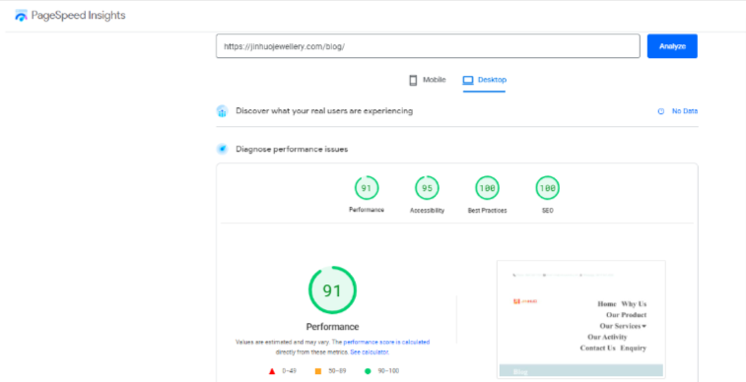Select the Best Practices 100 score gauge
The width and height of the screenshot is (746, 382).
click(487, 188)
